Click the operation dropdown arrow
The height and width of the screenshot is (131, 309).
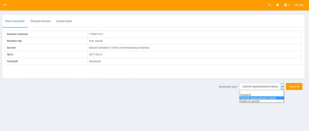[282, 86]
